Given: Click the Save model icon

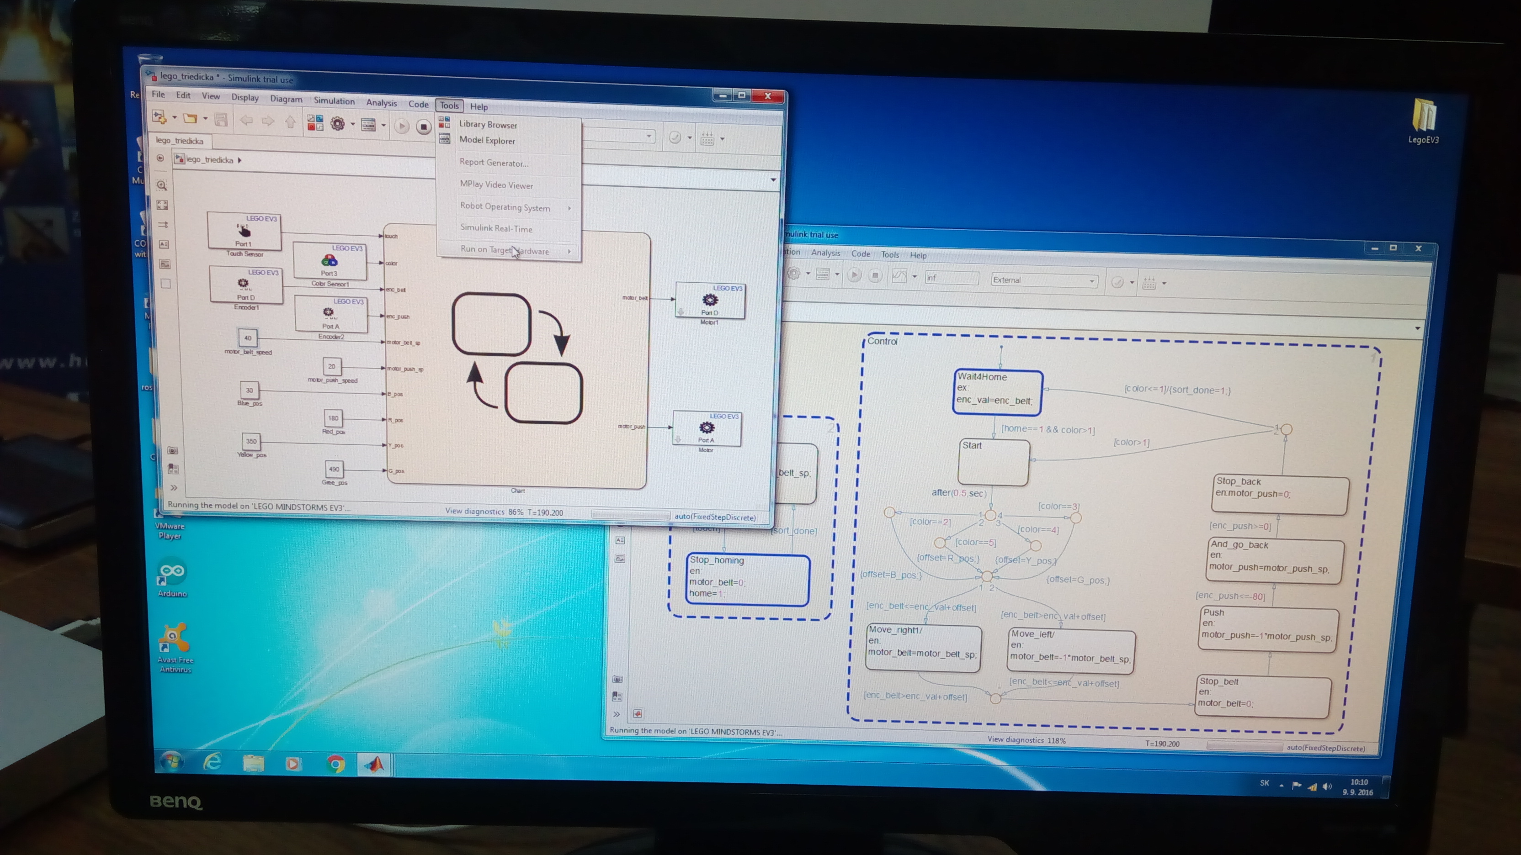Looking at the screenshot, I should coord(221,120).
